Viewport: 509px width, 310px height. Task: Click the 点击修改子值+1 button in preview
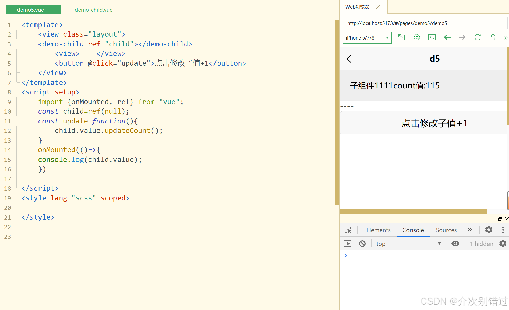point(434,123)
